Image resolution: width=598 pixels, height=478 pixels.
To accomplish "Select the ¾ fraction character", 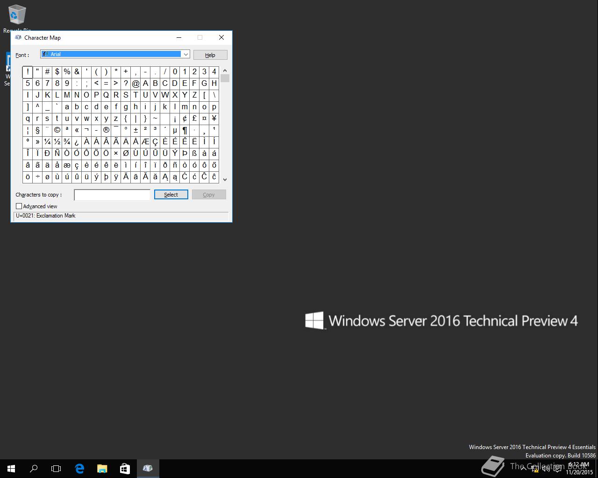I will tap(67, 141).
